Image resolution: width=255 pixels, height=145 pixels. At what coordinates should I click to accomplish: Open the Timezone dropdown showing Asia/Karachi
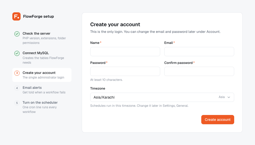coord(162,97)
